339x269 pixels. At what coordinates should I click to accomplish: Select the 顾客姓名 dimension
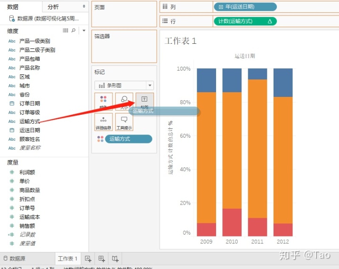pyautogui.click(x=30, y=139)
